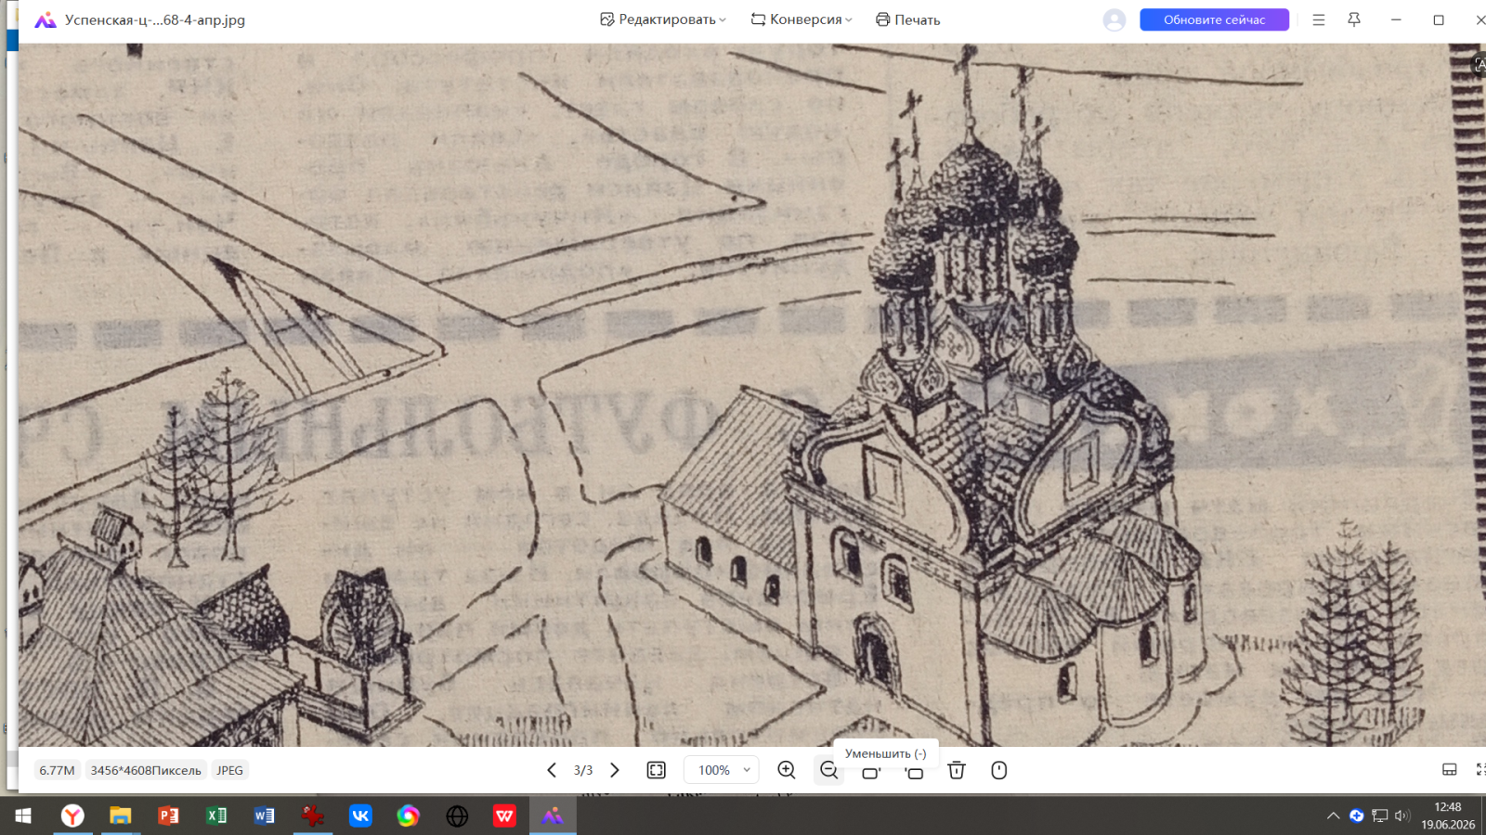This screenshot has height=835, width=1486.
Task: Open WPS Office from taskbar
Action: tap(504, 816)
